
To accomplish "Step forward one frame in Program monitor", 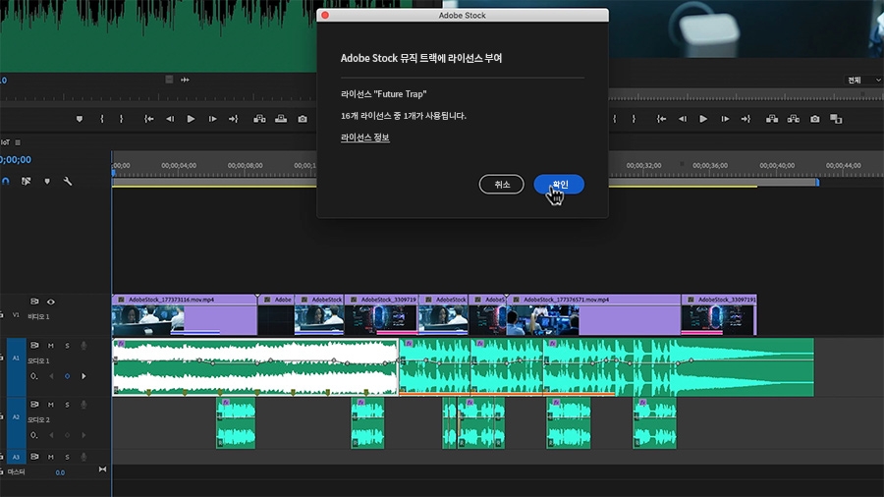I will click(x=725, y=119).
